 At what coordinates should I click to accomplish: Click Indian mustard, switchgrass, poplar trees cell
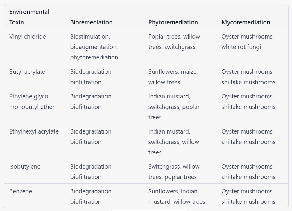point(180,106)
